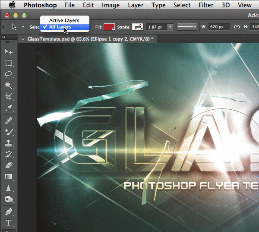Screen dimensions: 259x232
Task: Choose the Clone Stamp tool
Action: point(8,143)
